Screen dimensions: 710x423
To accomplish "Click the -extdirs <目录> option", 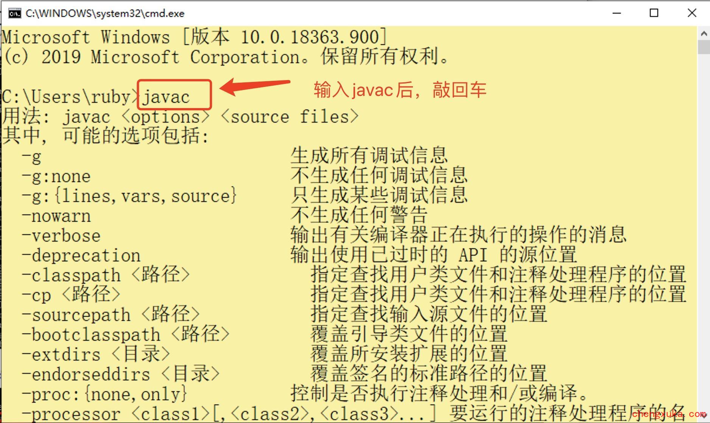I will [96, 354].
